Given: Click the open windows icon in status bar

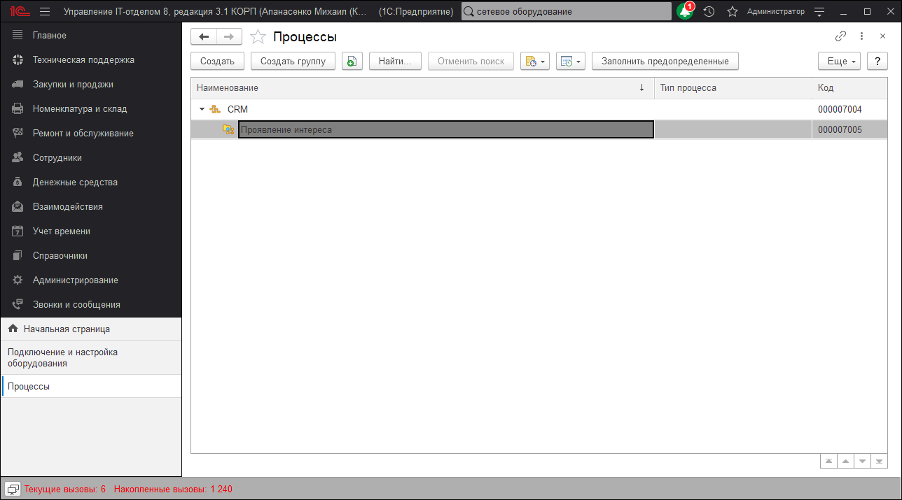Looking at the screenshot, I should [13, 489].
